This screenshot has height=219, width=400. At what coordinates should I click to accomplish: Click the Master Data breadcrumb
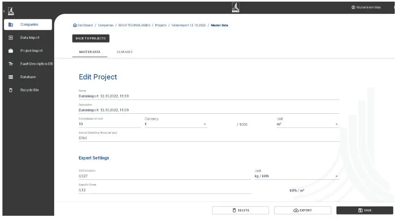[x=219, y=25]
